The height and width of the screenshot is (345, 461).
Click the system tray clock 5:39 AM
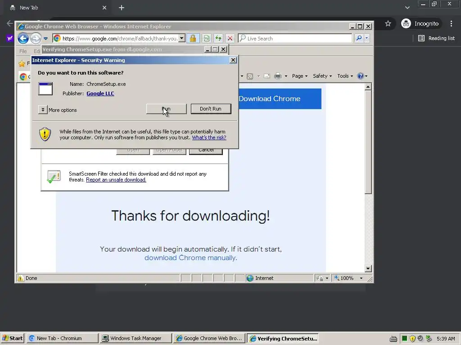pyautogui.click(x=446, y=339)
